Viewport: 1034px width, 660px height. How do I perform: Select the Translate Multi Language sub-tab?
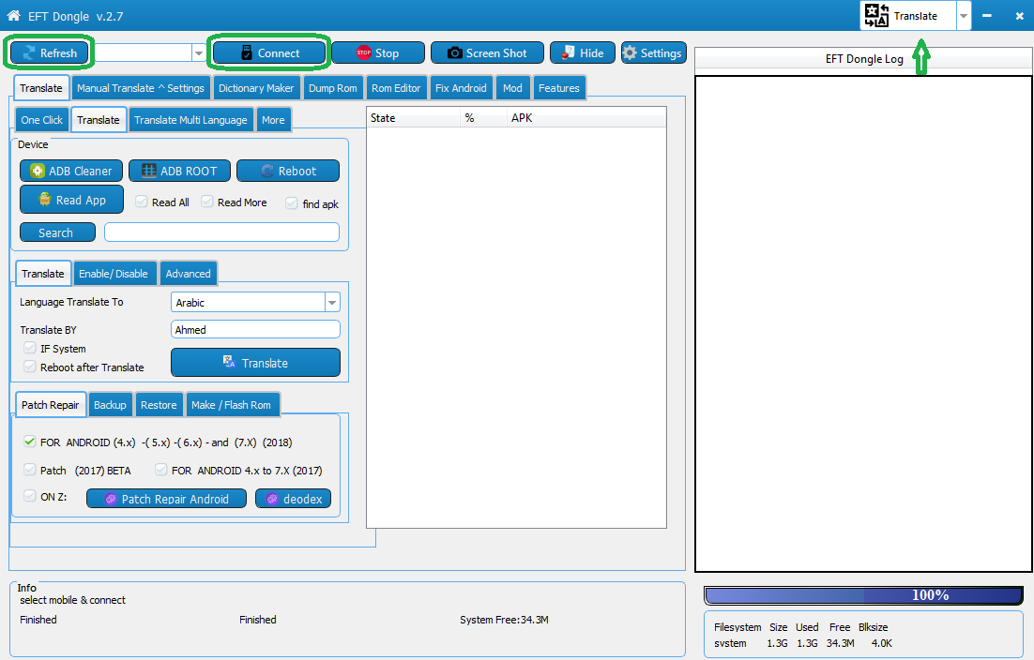click(190, 120)
